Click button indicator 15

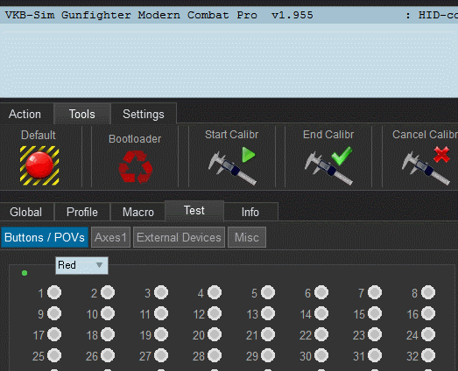[375, 313]
